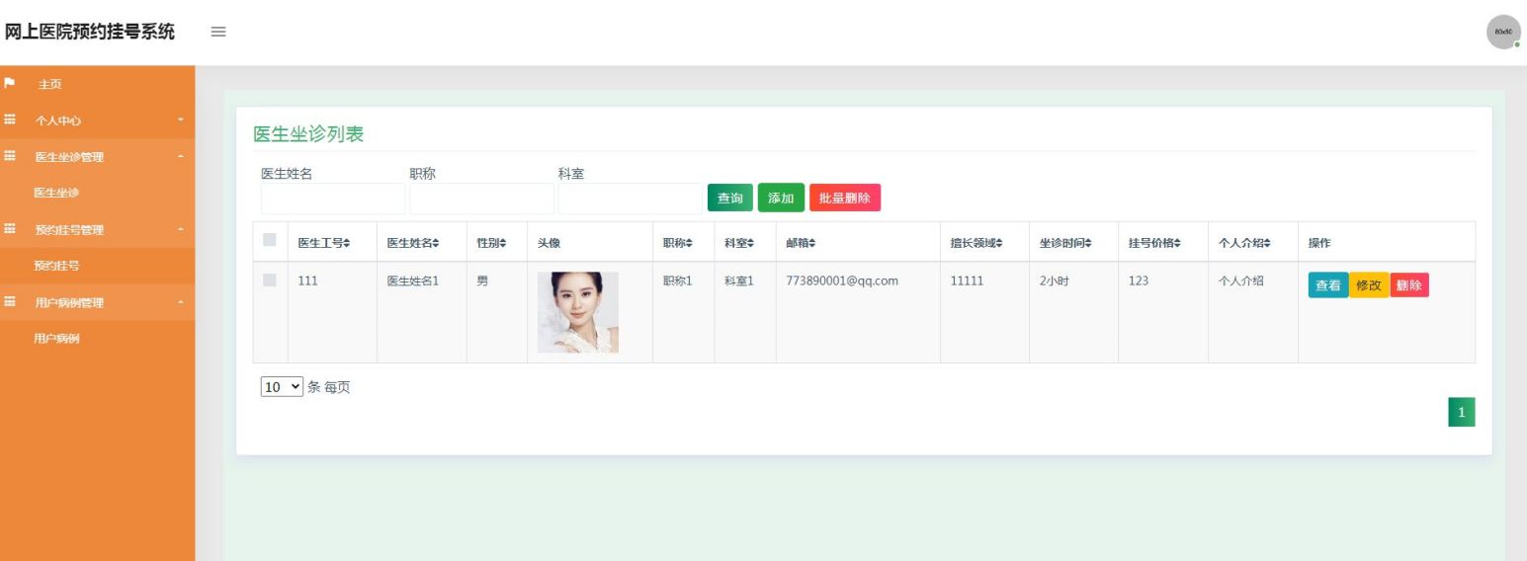This screenshot has height=561, width=1527.
Task: Click the red 批量删除 button
Action: pyautogui.click(x=845, y=198)
